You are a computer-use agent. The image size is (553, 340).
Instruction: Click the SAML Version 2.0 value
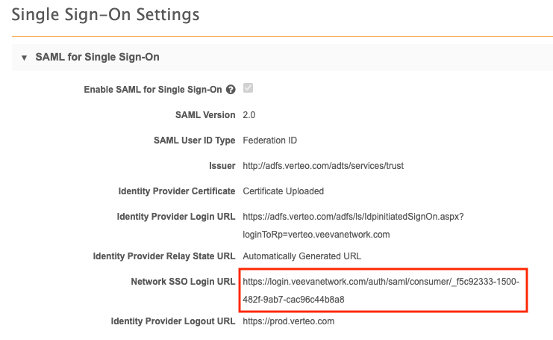[249, 115]
